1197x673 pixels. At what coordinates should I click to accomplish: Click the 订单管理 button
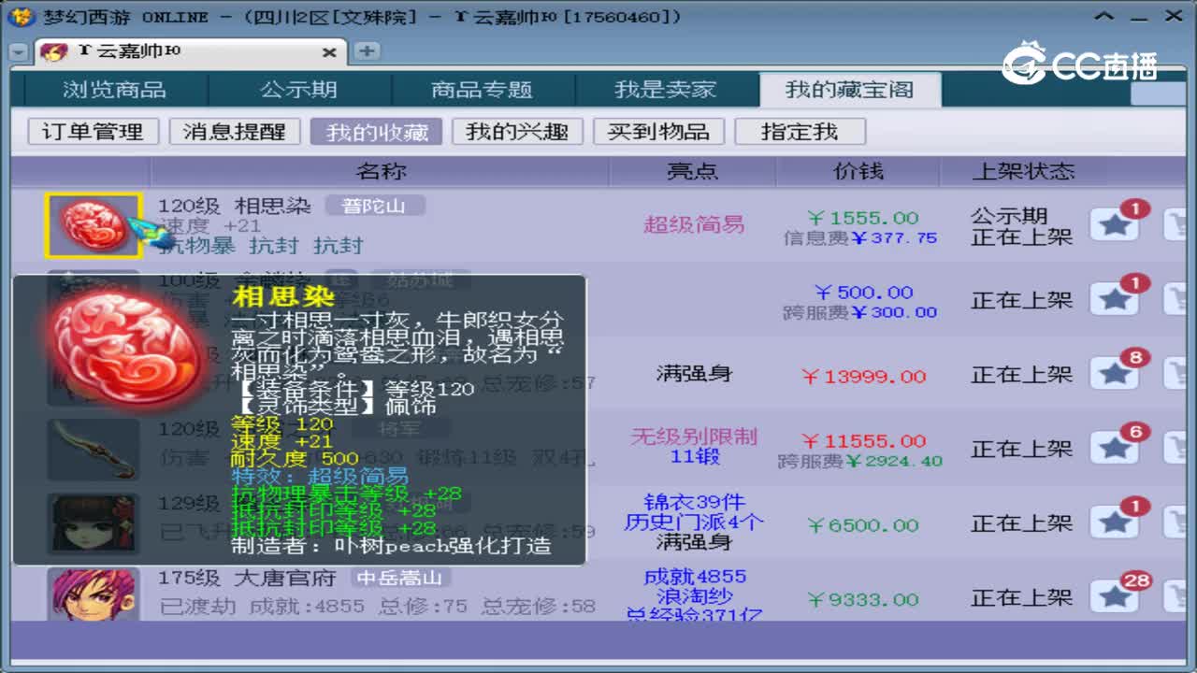coord(93,132)
